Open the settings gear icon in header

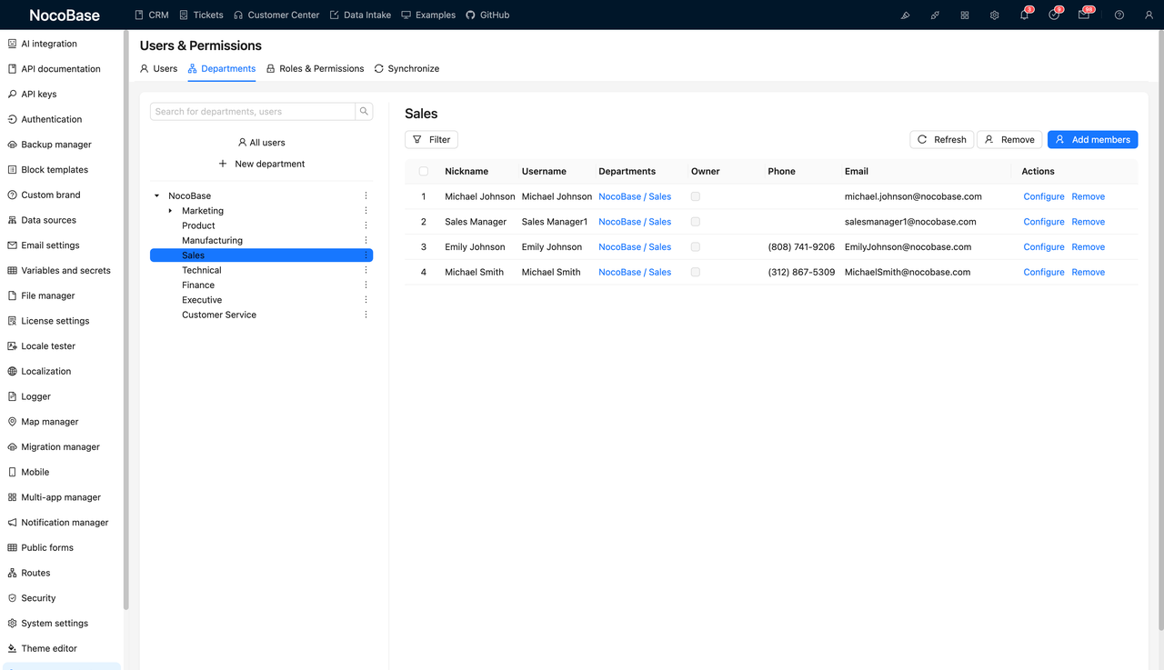995,15
